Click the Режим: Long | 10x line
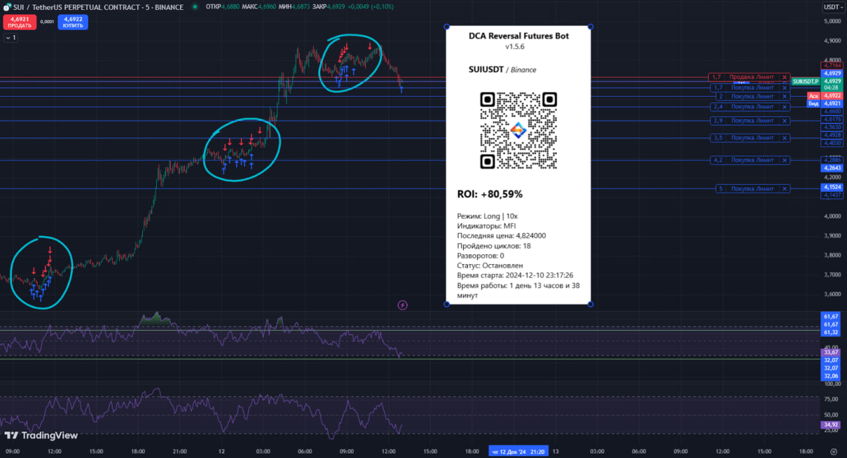 pyautogui.click(x=487, y=216)
